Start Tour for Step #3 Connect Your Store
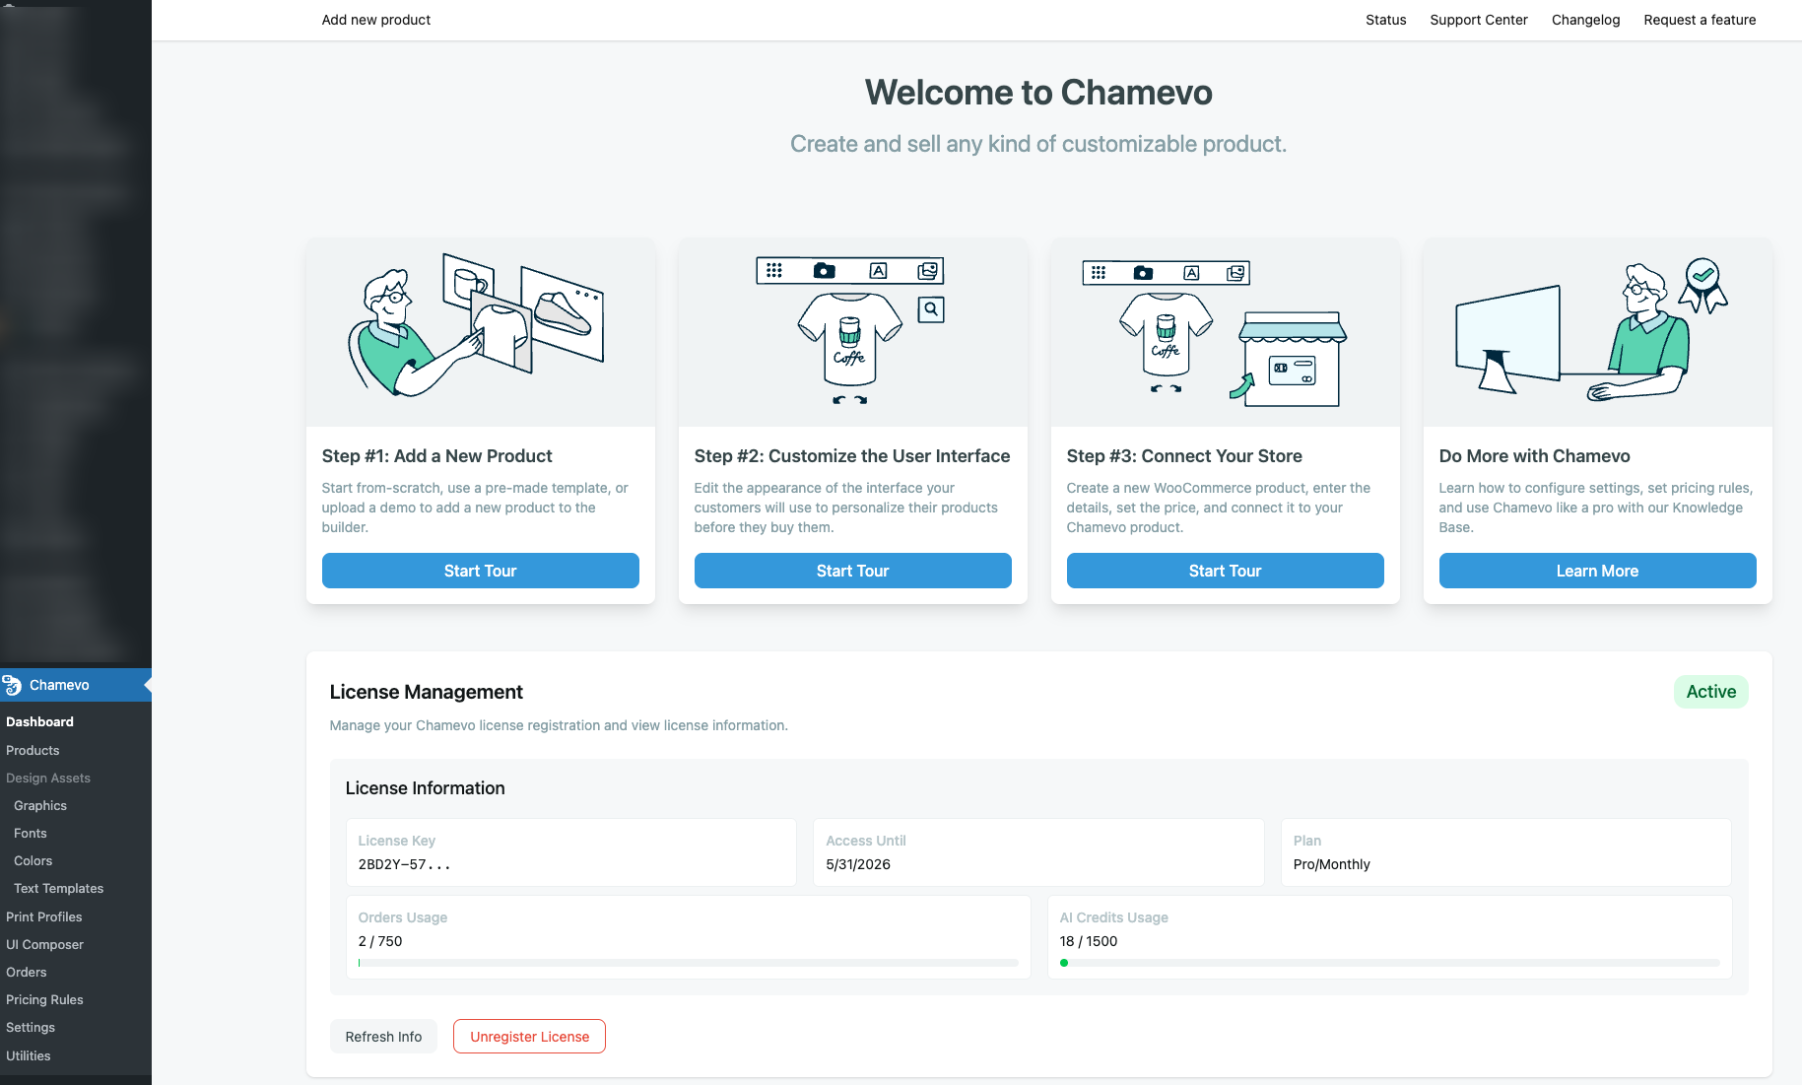Image resolution: width=1802 pixels, height=1085 pixels. point(1226,571)
